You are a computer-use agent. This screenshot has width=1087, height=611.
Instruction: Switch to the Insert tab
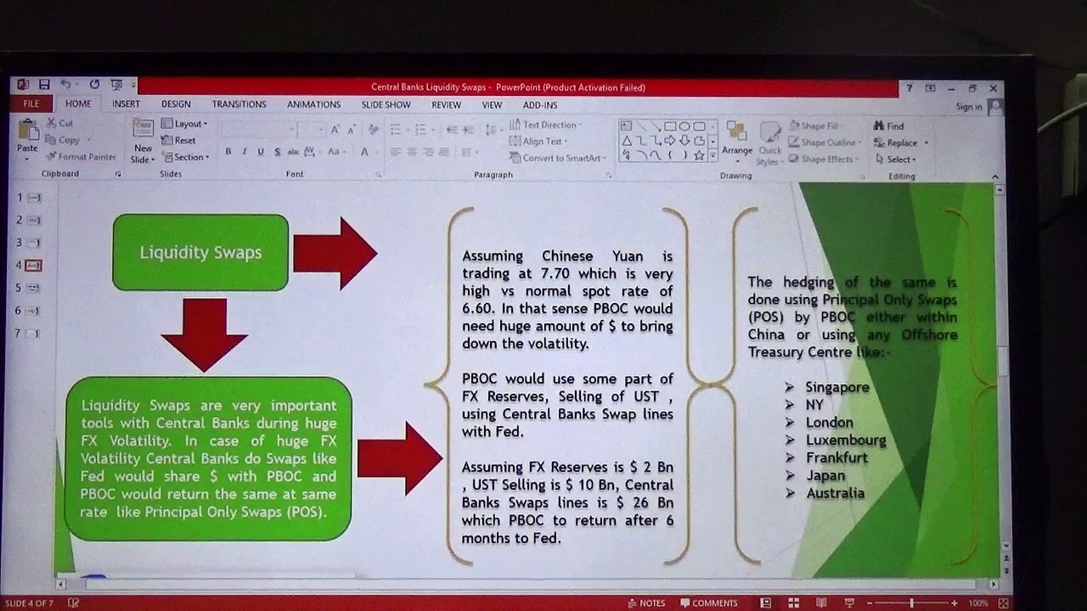[126, 104]
